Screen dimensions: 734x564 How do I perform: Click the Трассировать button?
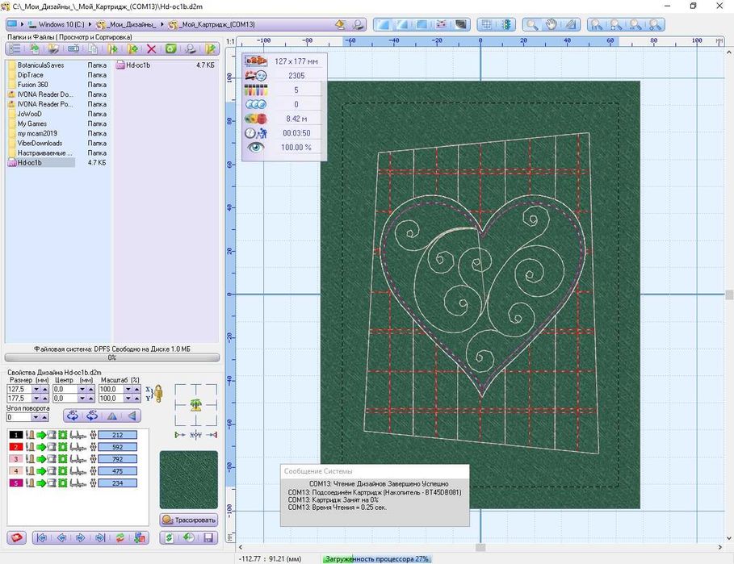189,520
